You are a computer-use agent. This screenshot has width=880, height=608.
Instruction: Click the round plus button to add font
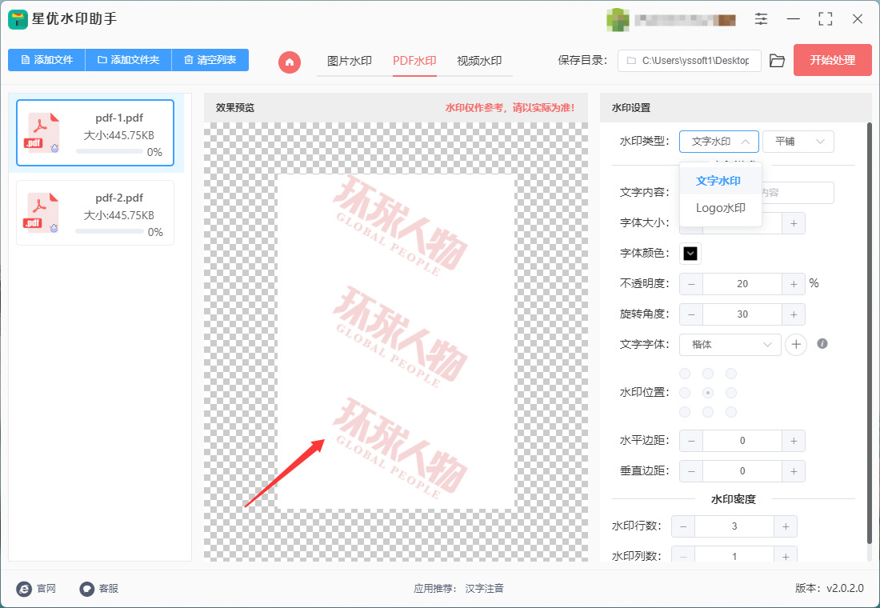(796, 345)
